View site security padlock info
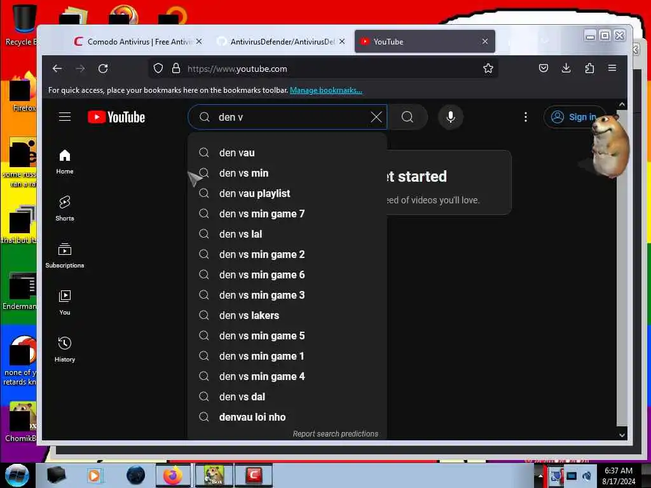This screenshot has width=651, height=488. pos(176,69)
